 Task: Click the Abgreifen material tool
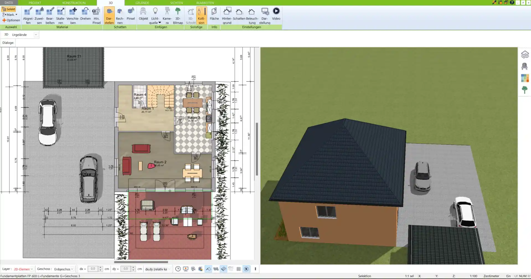(x=28, y=16)
